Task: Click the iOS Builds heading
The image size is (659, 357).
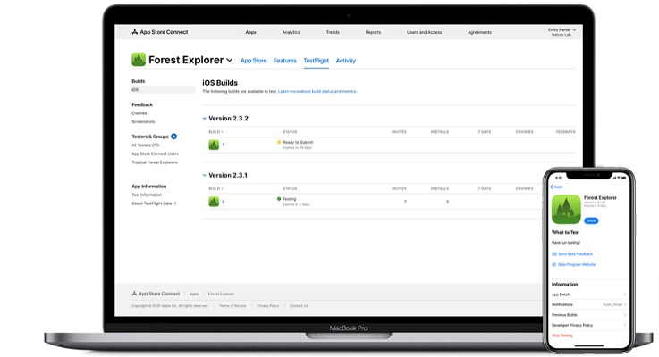Action: [220, 83]
